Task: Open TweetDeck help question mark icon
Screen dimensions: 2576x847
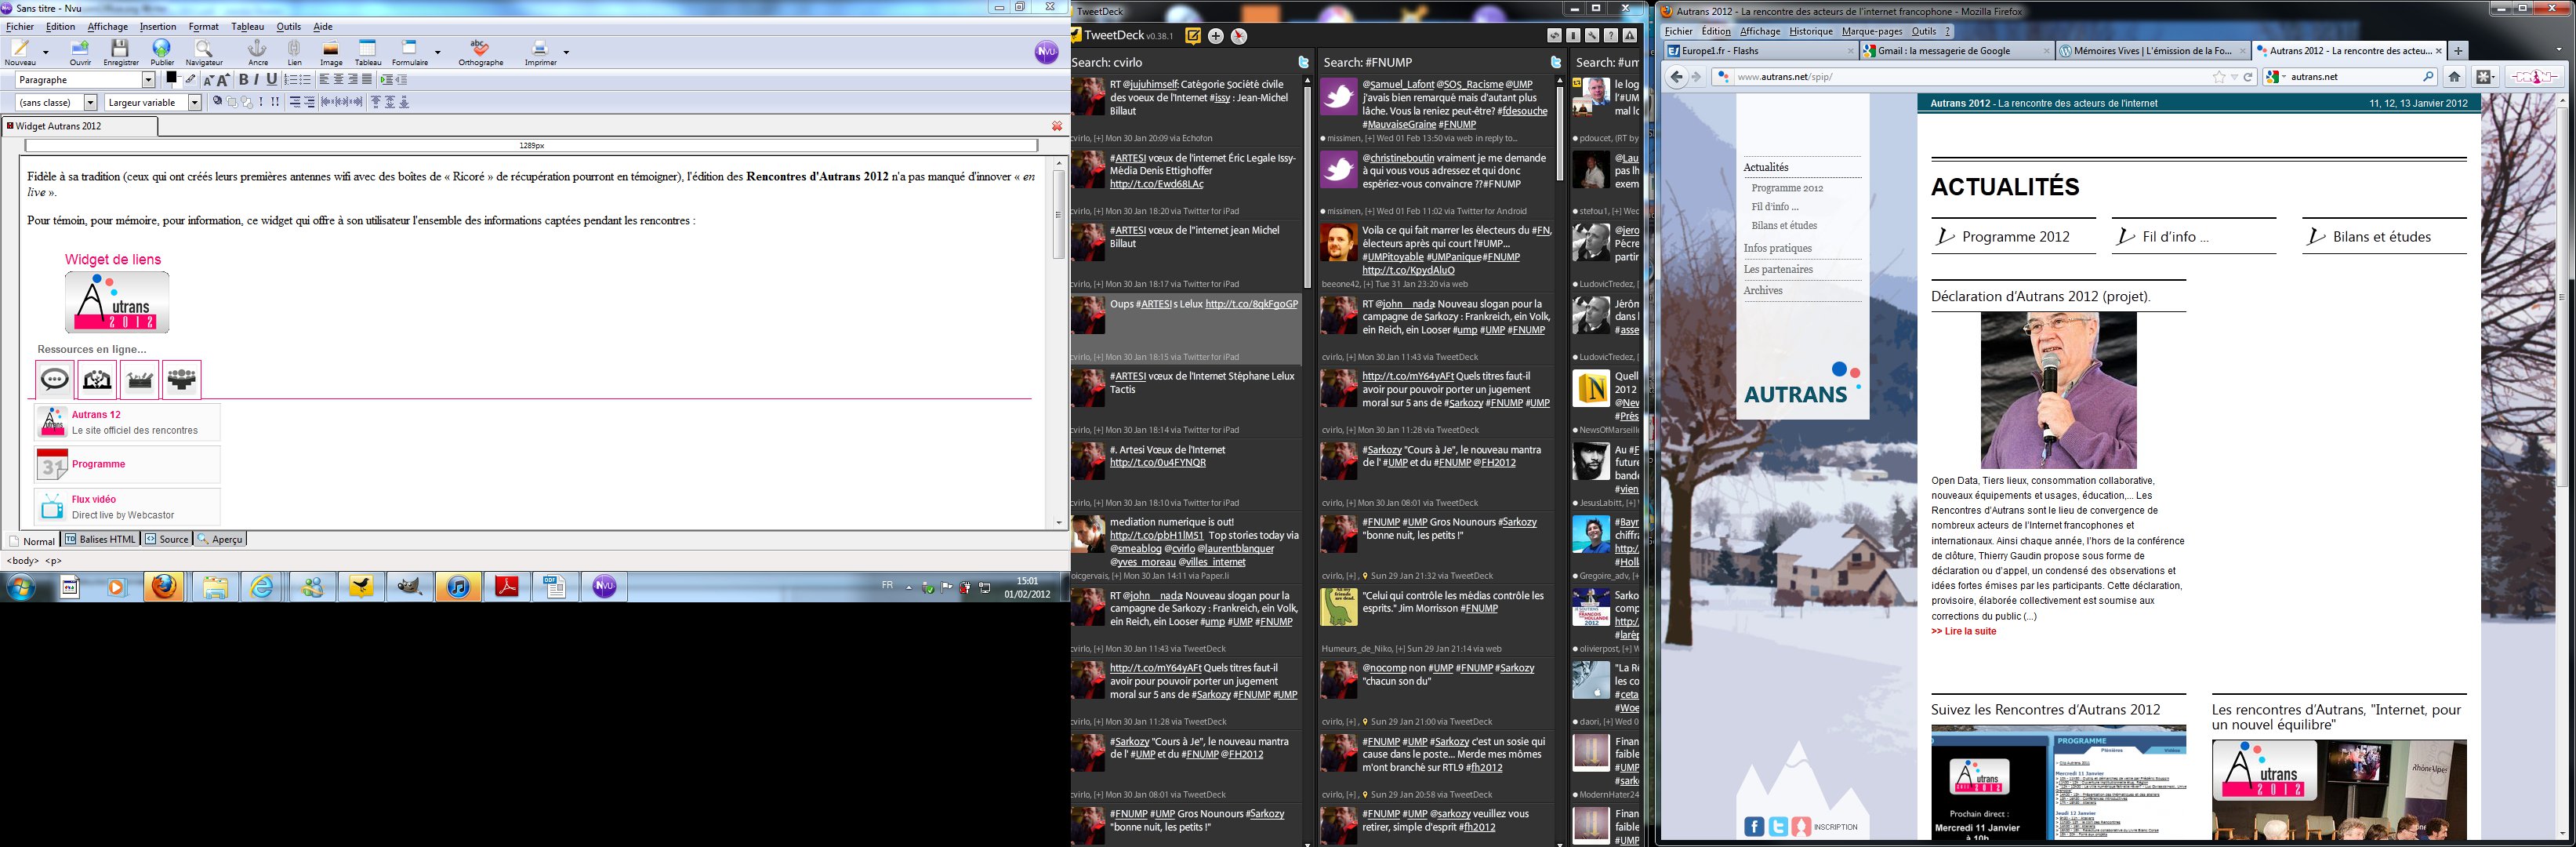Action: click(x=1611, y=36)
